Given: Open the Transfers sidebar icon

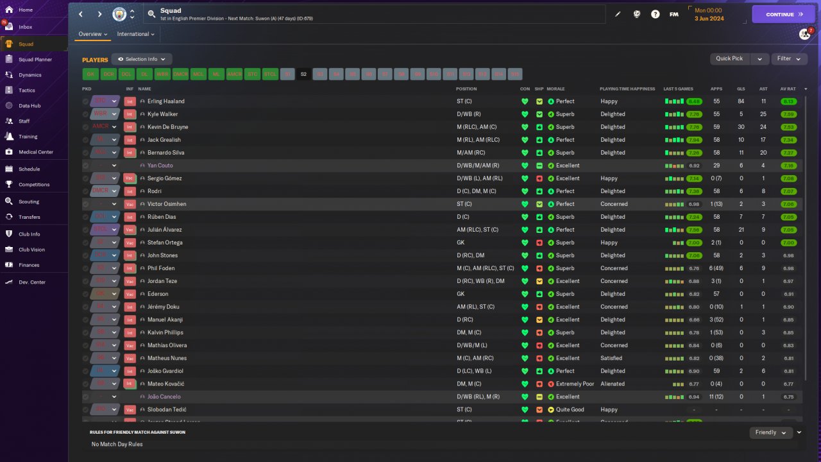Looking at the screenshot, I should (x=8, y=217).
